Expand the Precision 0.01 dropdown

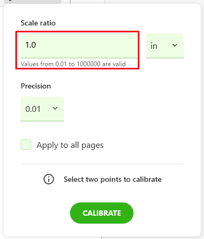click(42, 109)
